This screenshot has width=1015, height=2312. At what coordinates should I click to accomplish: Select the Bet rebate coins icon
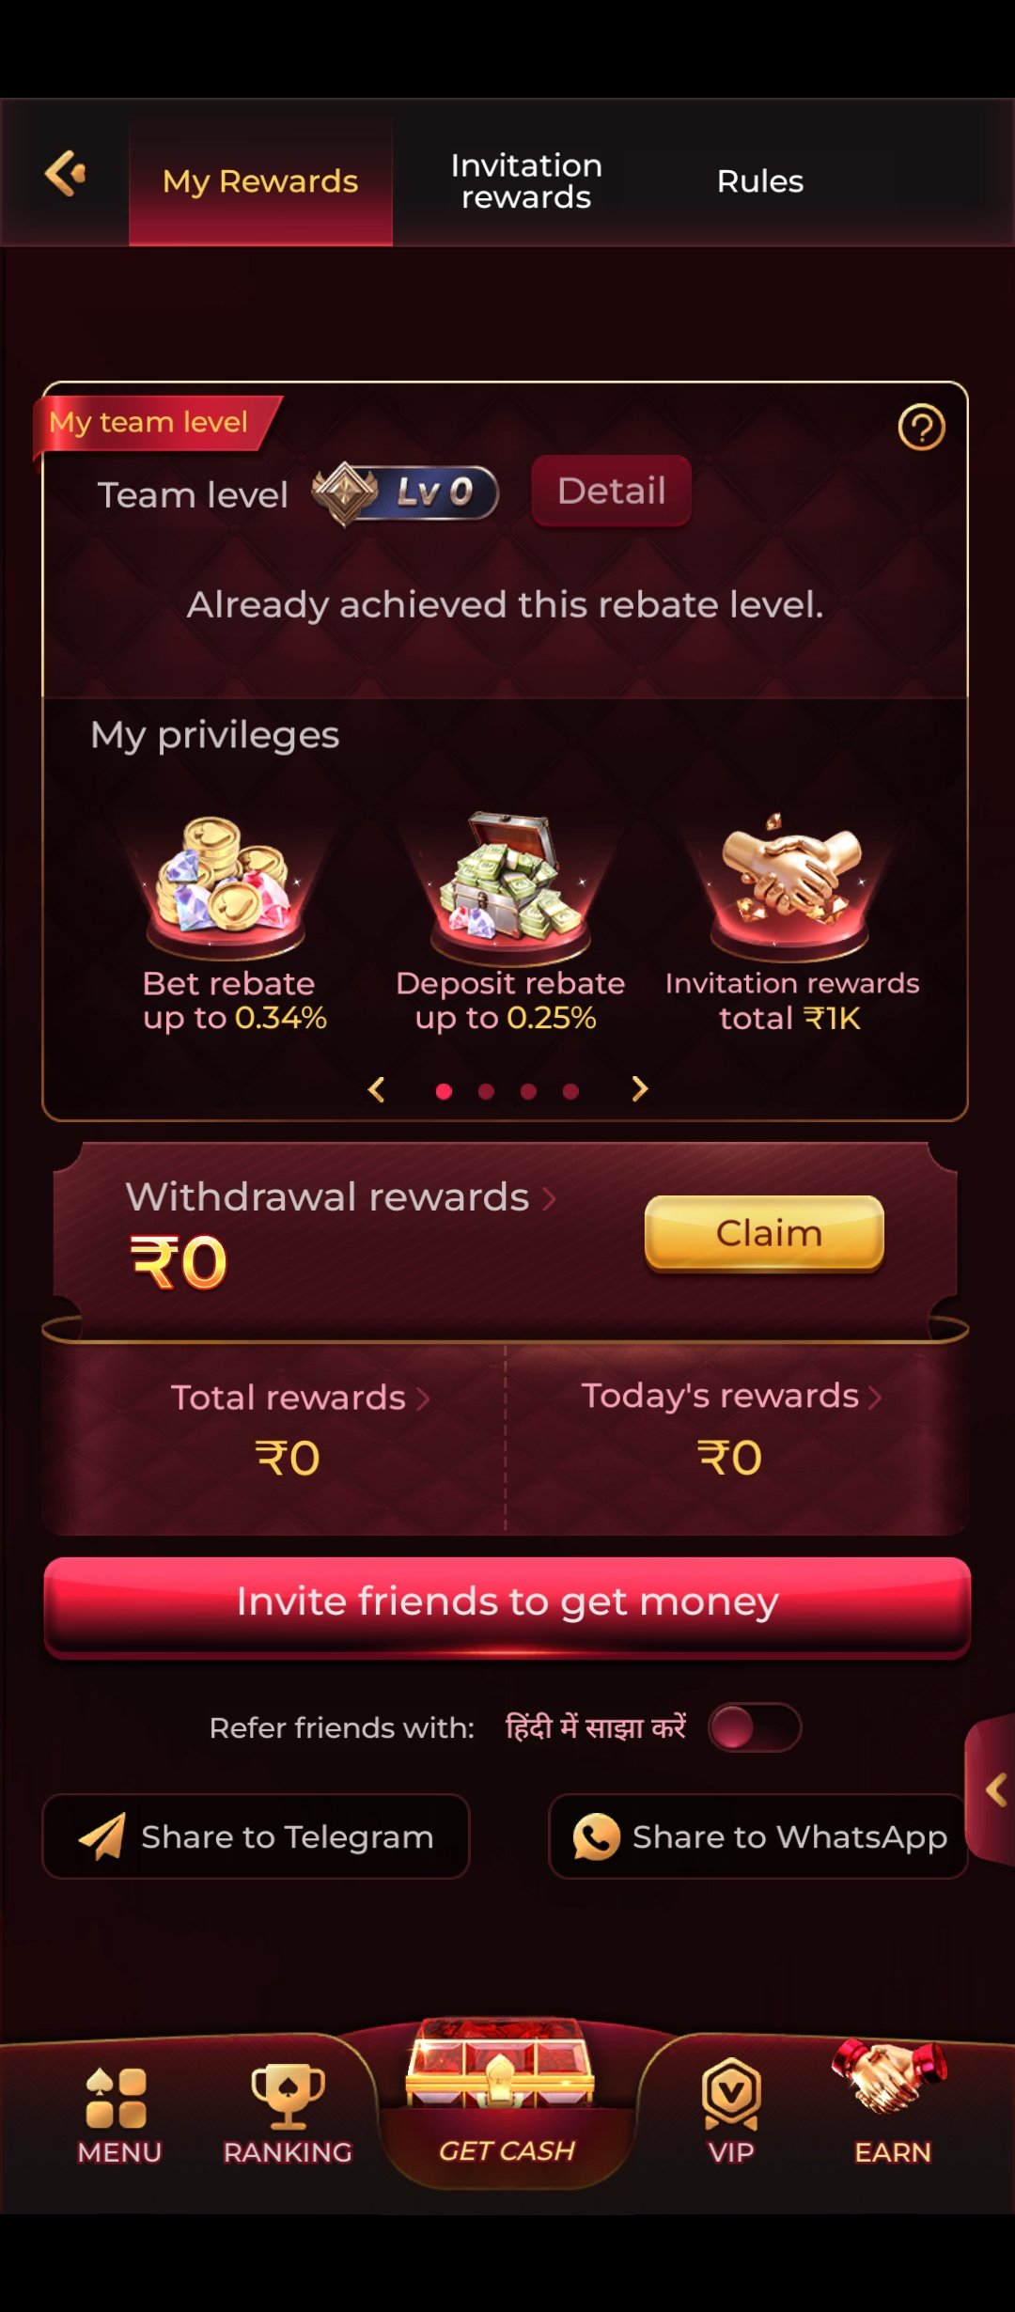(x=226, y=879)
